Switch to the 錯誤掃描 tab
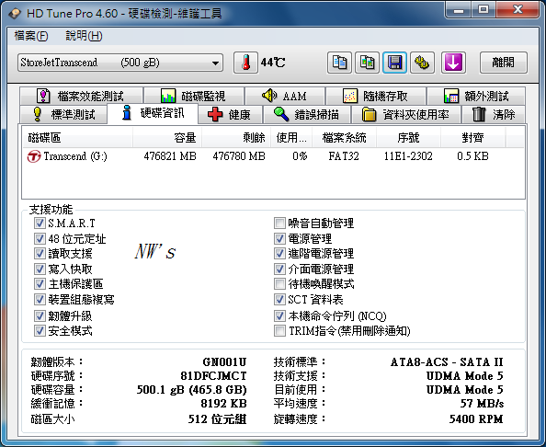546x447 pixels. point(307,114)
